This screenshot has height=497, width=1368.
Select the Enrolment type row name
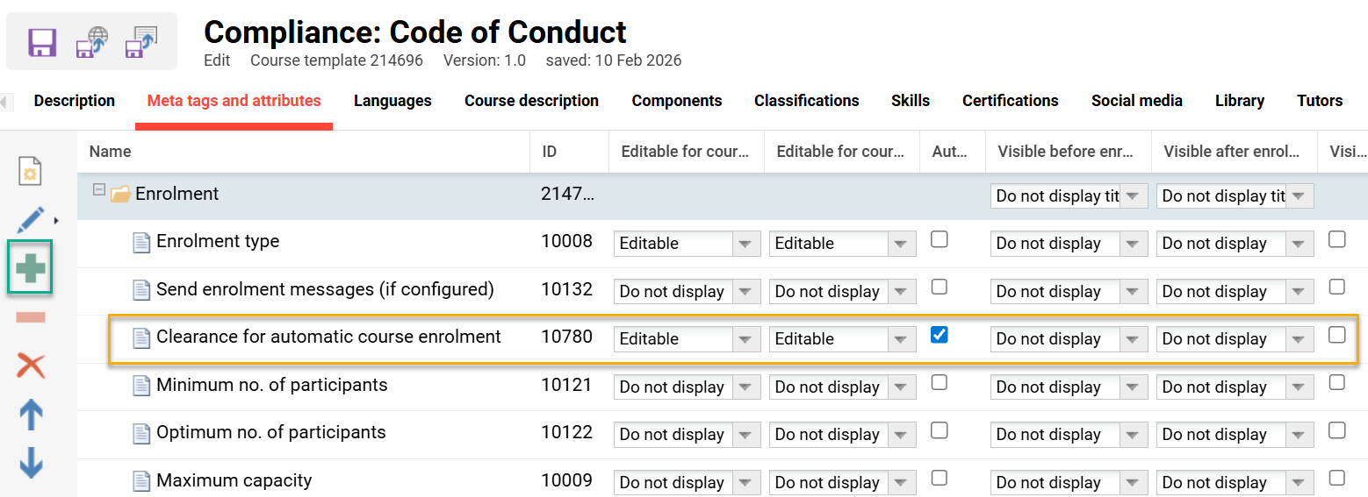pos(218,242)
